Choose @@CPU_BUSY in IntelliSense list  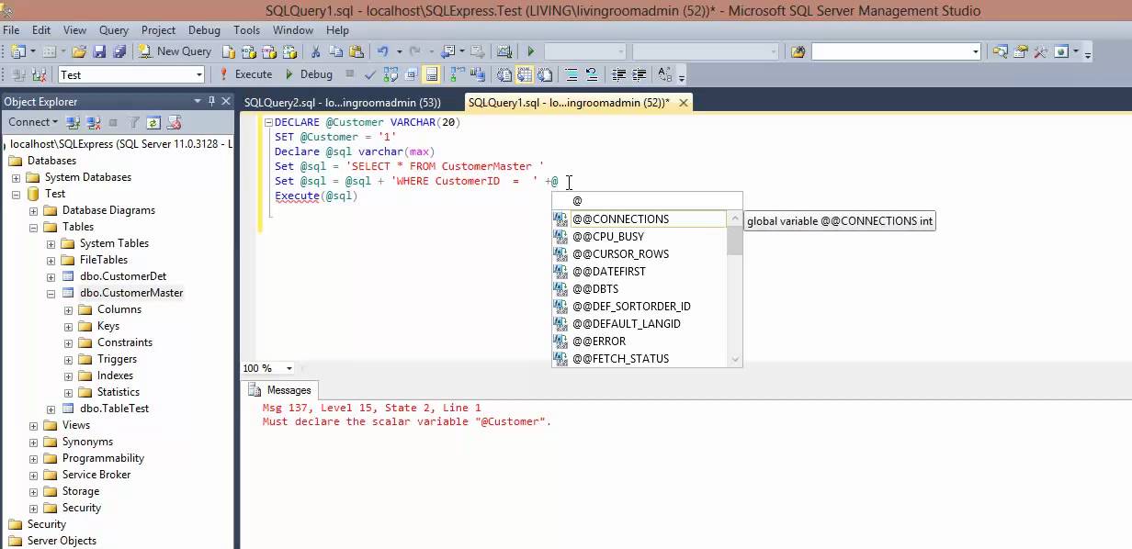click(x=640, y=237)
